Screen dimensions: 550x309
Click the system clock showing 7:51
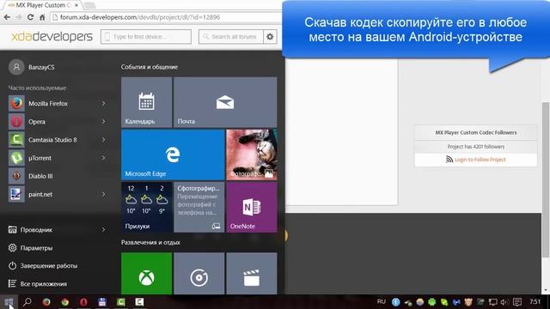[535, 301]
